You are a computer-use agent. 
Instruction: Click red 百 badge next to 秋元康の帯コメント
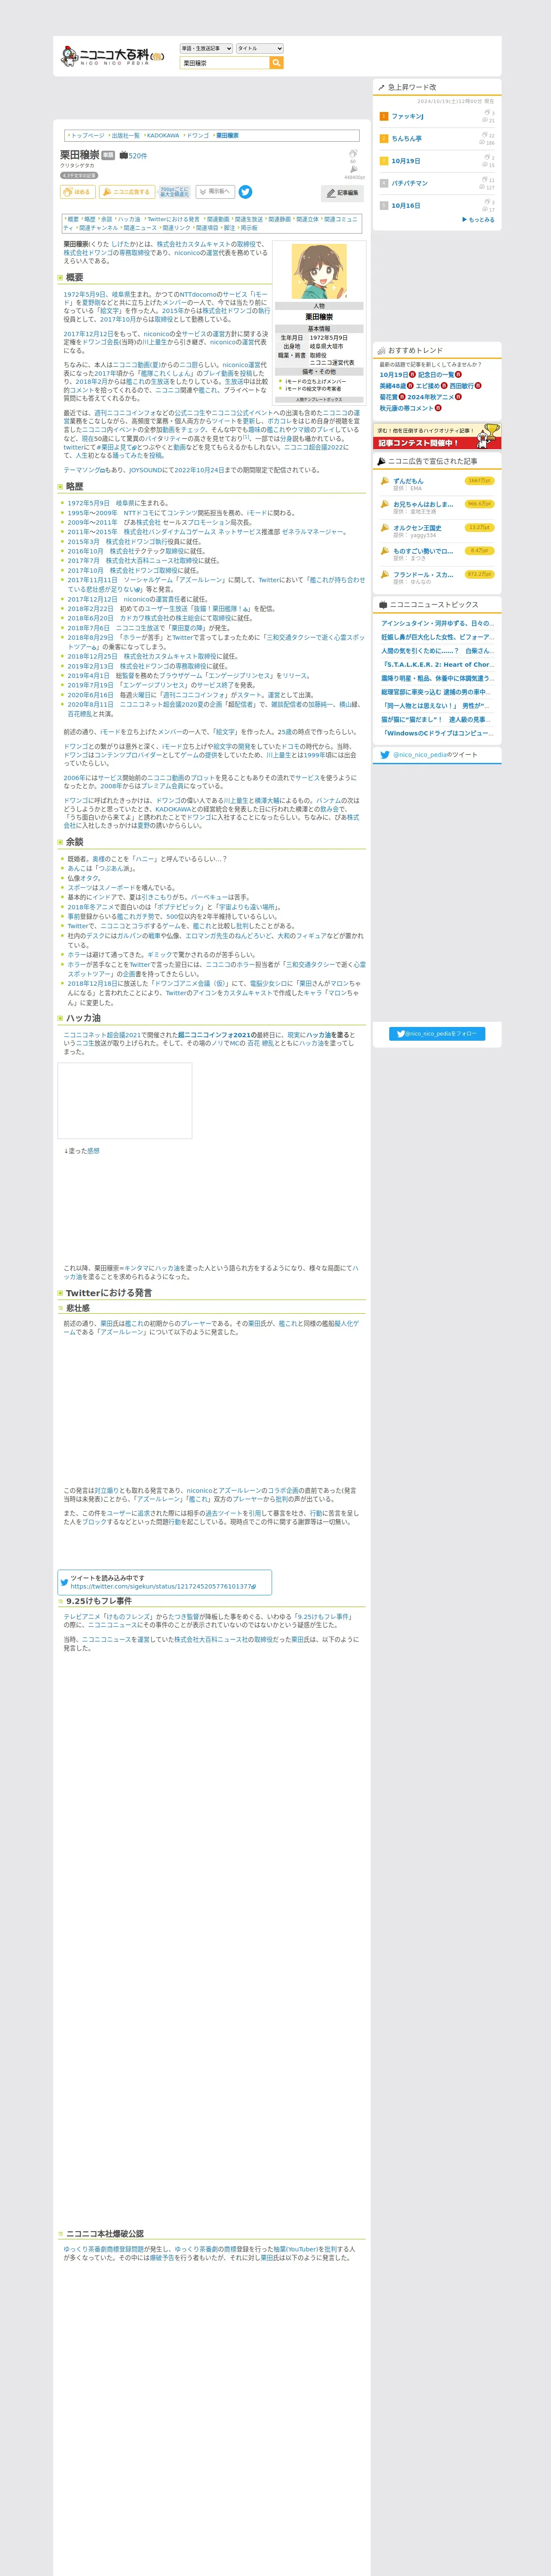coord(438,408)
